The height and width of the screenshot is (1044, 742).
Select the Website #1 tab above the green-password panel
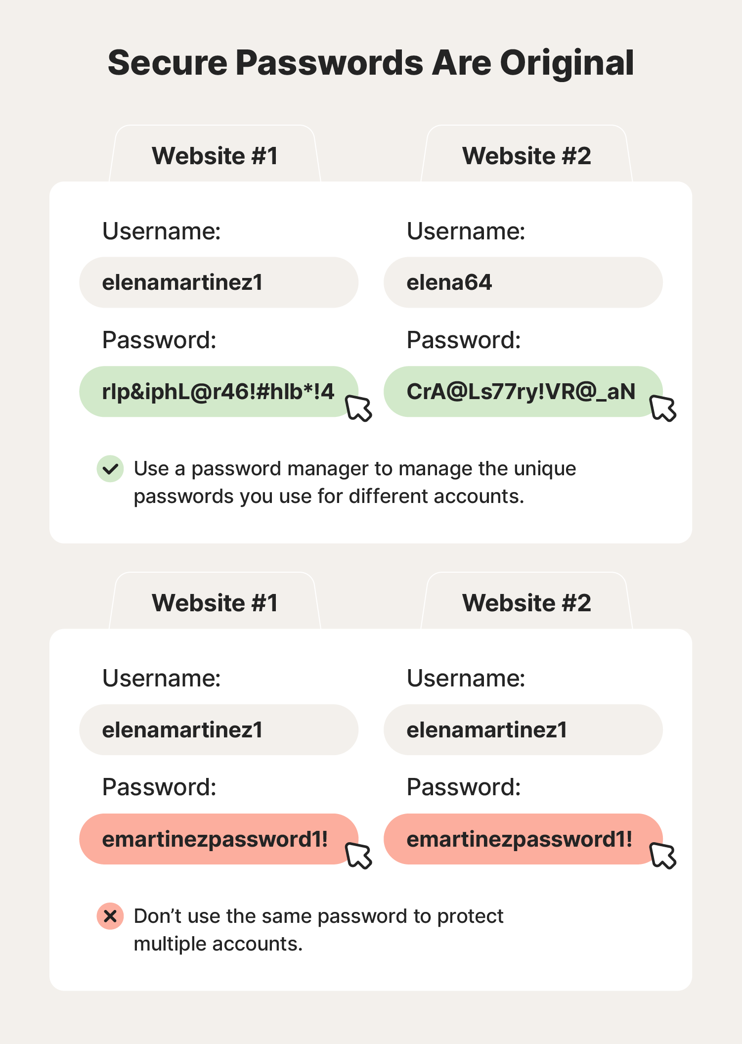coord(215,156)
